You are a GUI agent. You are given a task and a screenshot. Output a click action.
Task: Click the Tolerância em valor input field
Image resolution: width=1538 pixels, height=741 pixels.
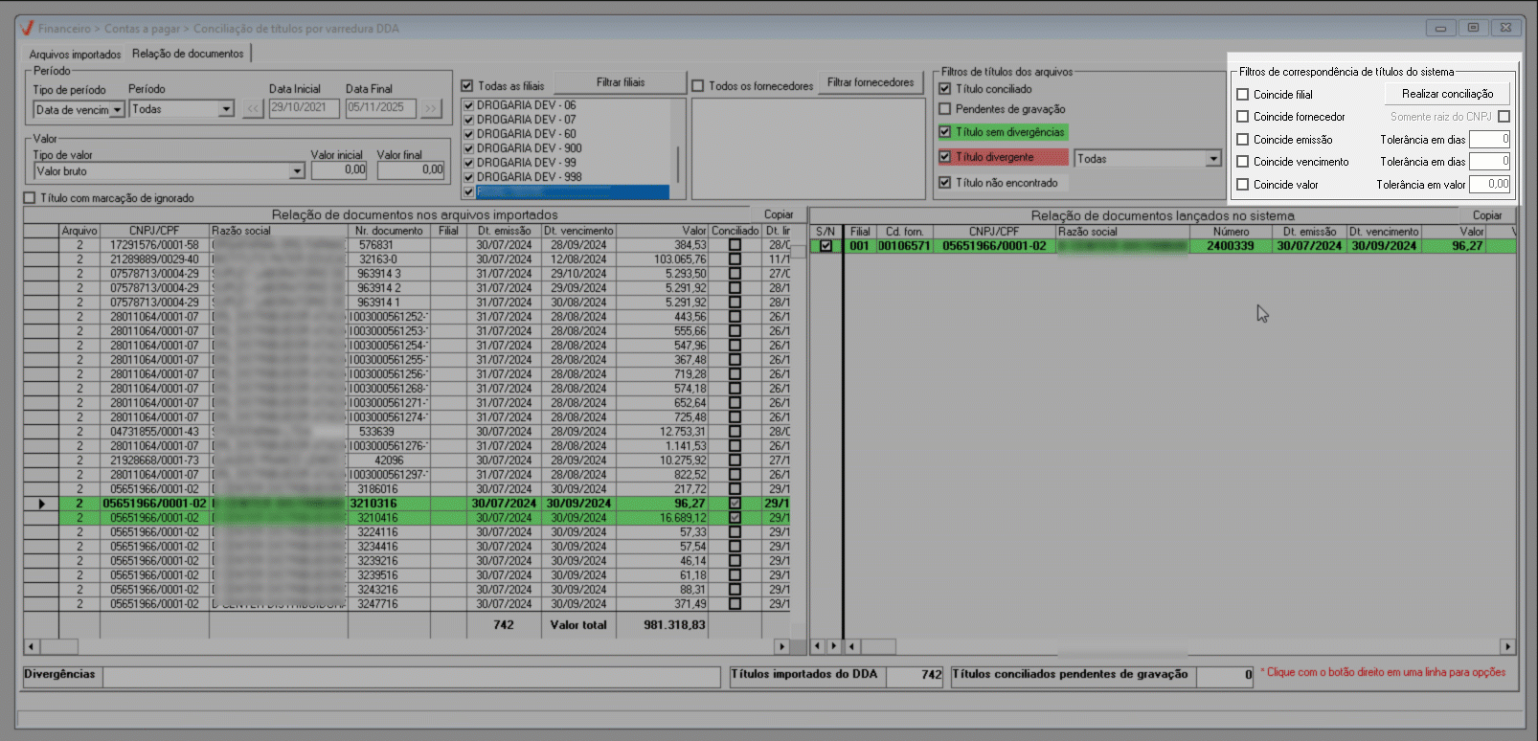click(x=1489, y=184)
